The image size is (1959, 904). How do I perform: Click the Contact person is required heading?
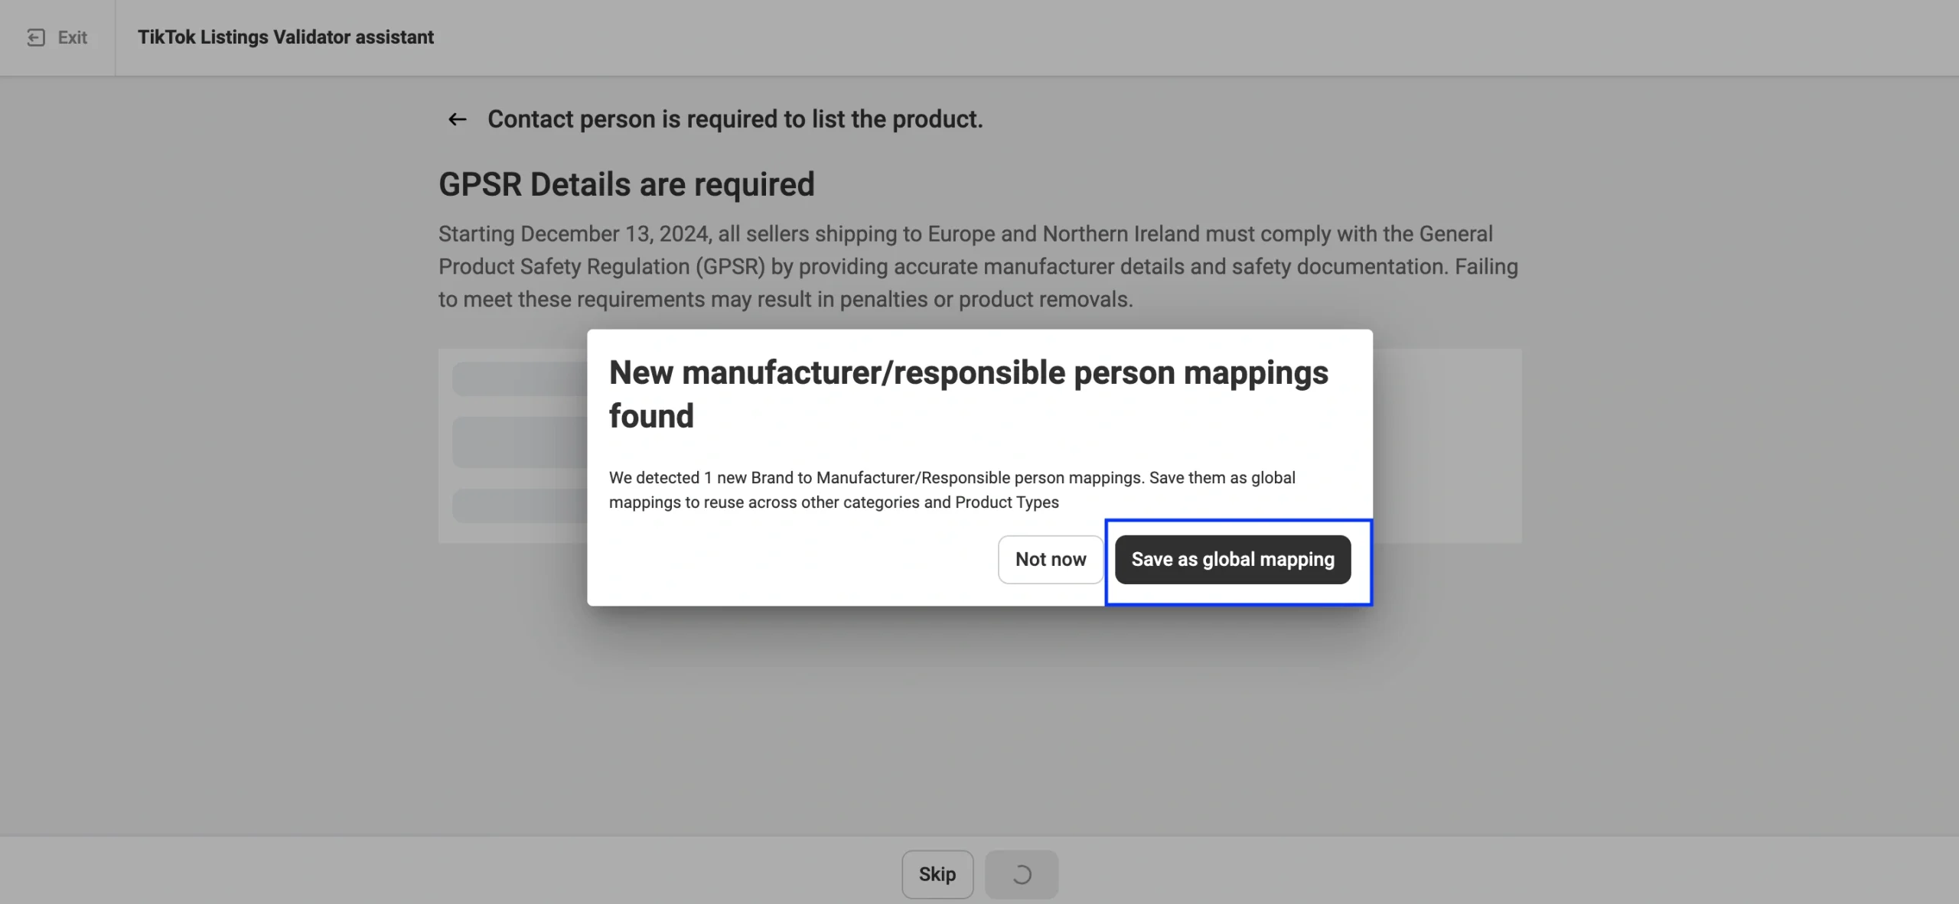[735, 119]
